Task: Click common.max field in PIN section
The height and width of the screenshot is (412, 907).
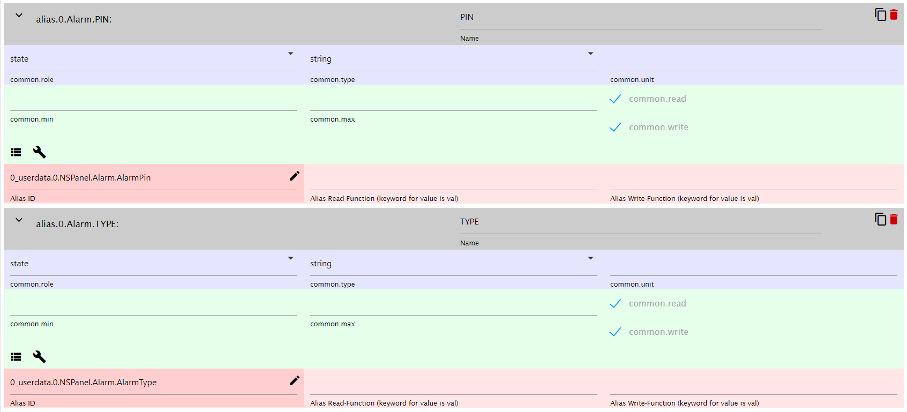Action: [x=454, y=99]
